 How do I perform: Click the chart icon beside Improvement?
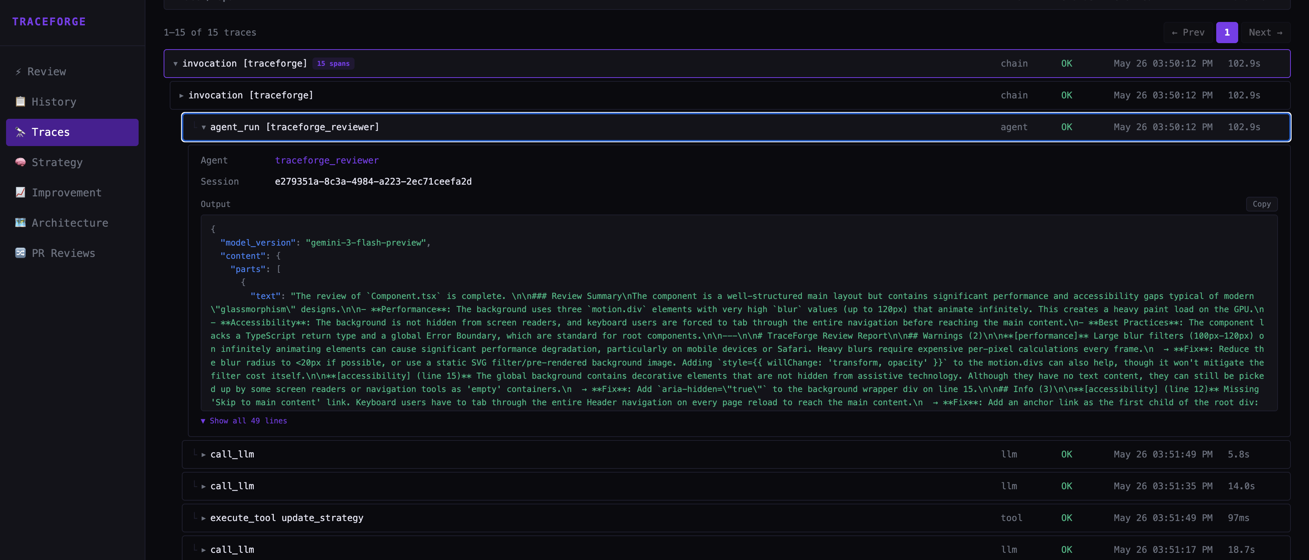click(20, 193)
